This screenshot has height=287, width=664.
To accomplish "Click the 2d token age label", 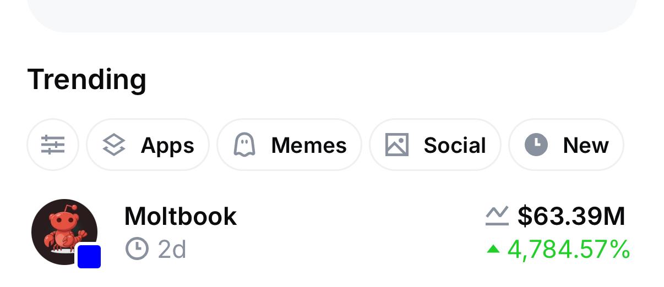I will 172,250.
